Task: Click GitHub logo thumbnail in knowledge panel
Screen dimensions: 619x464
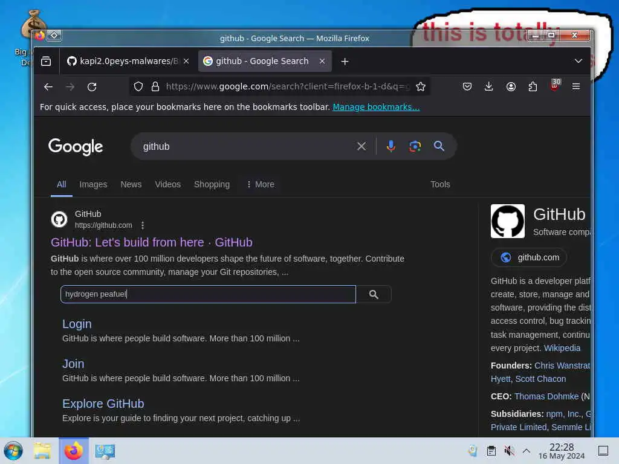Action: pos(507,221)
